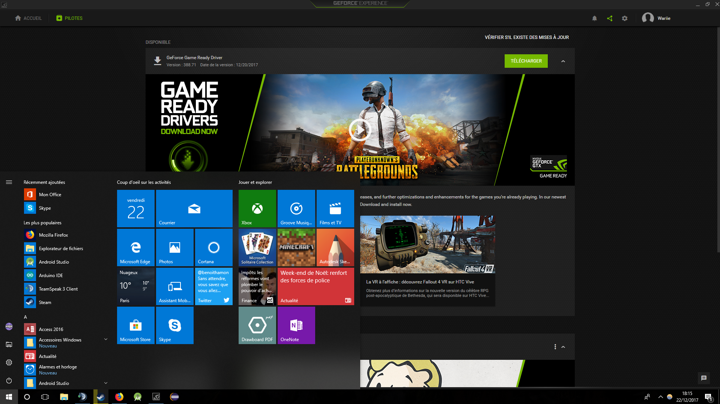Open the notifications bell in GeForce Experience
The height and width of the screenshot is (404, 720).
point(594,18)
